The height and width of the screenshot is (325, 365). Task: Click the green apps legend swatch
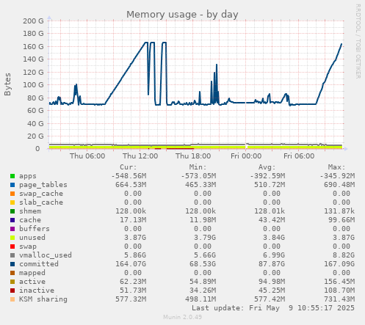point(12,176)
